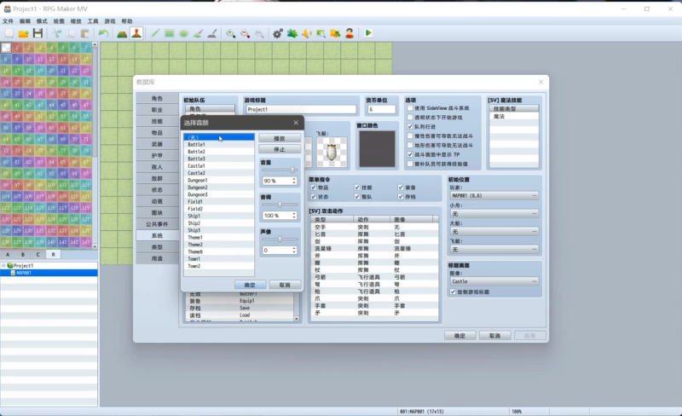Select the Ellipse drawing tool

click(183, 33)
